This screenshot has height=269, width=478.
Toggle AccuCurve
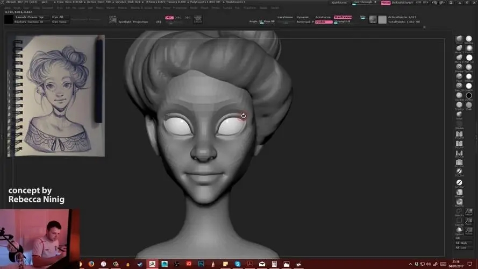tap(323, 17)
